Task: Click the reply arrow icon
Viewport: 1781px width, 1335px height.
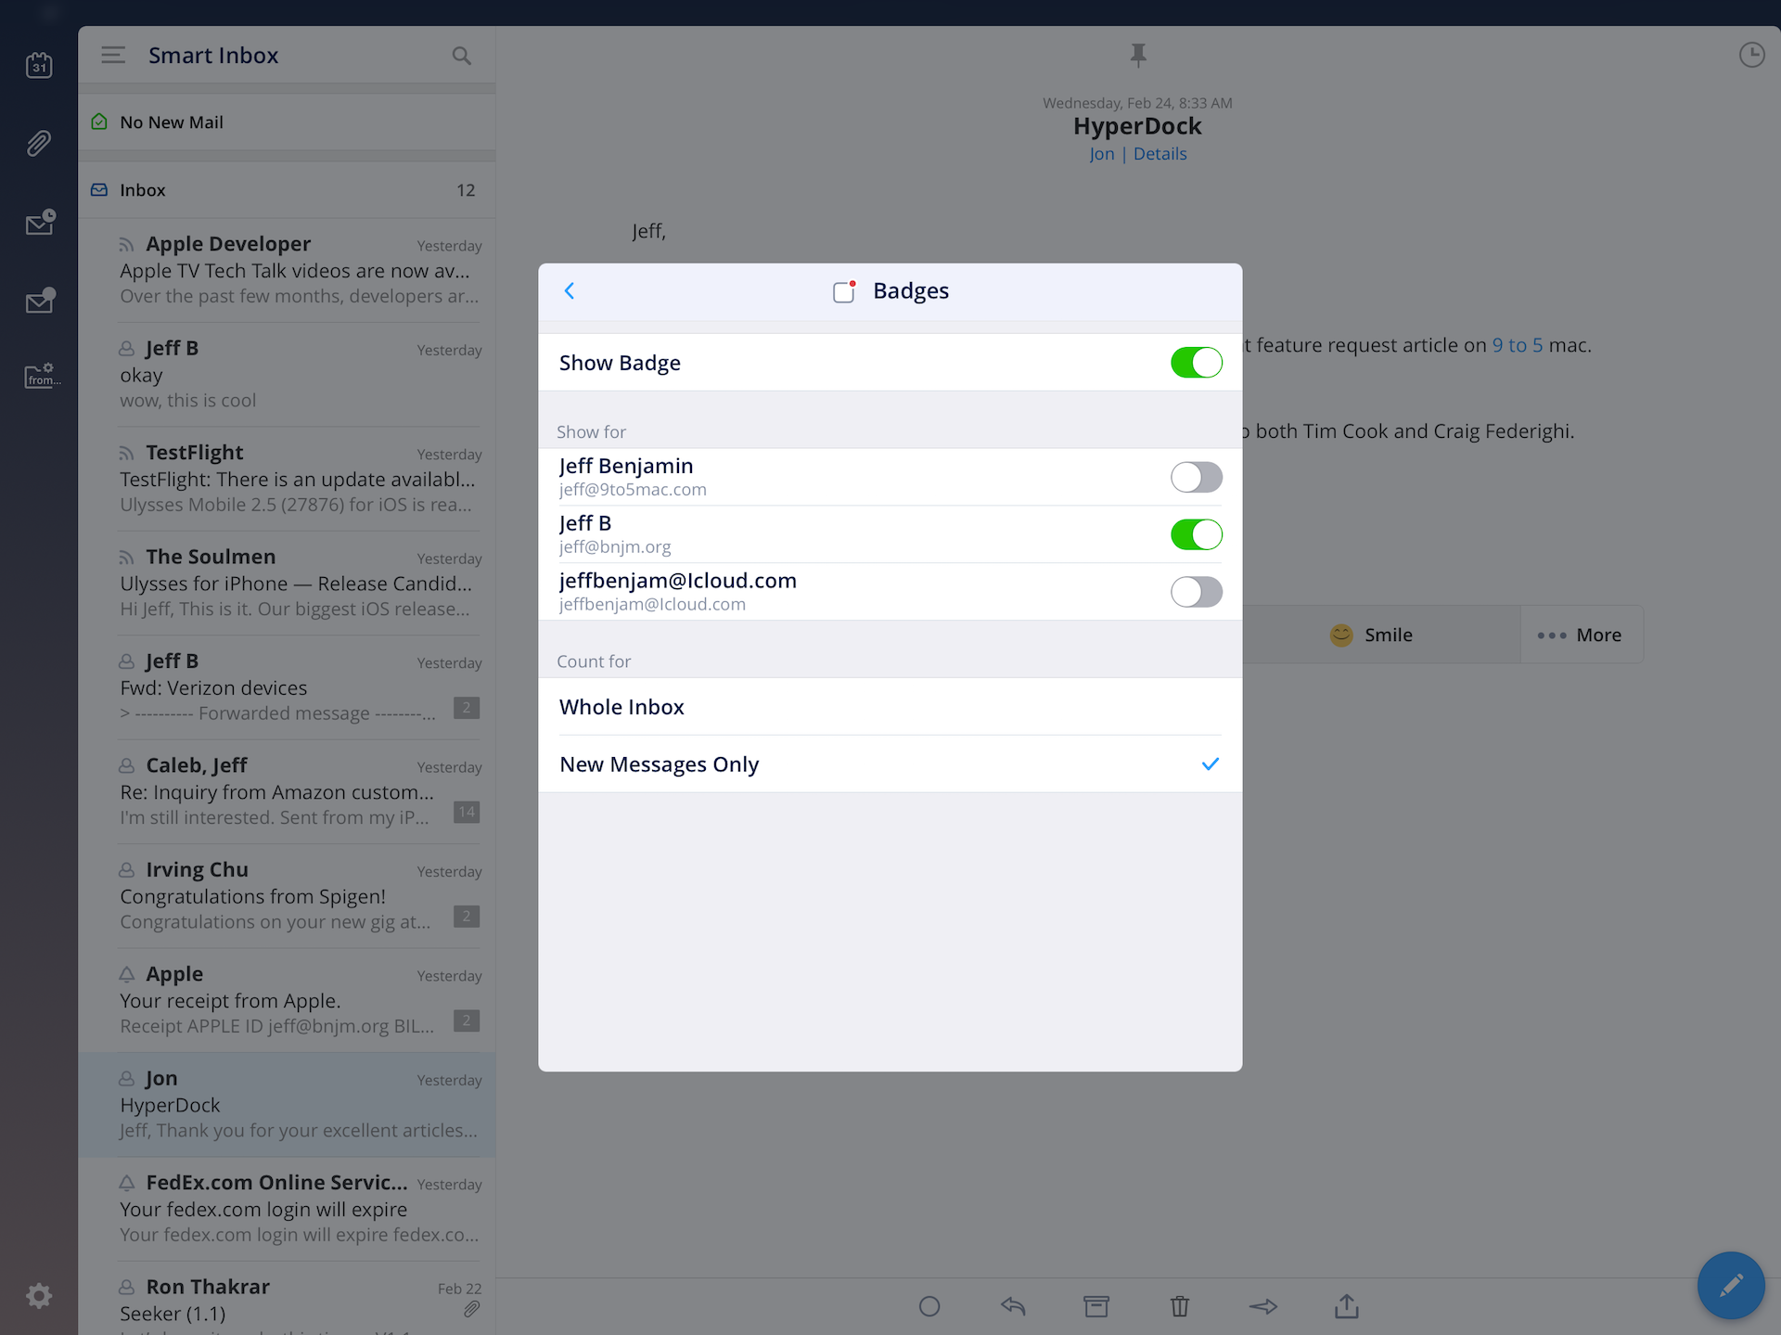Action: coord(1012,1306)
